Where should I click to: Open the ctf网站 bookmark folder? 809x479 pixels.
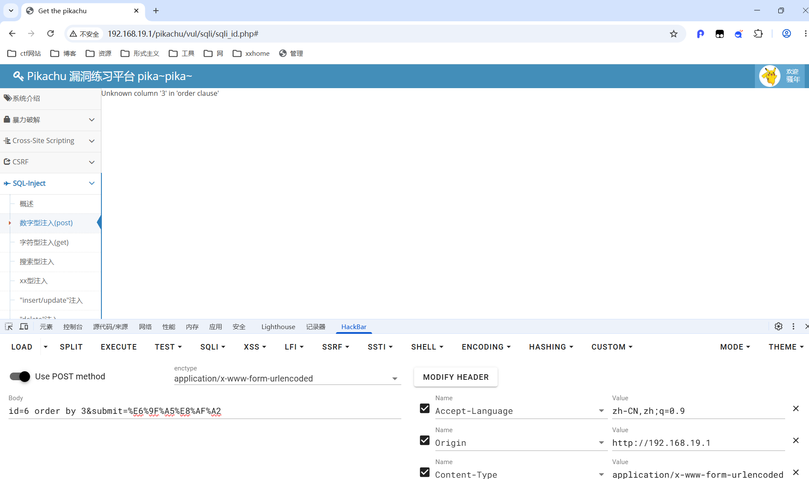tap(24, 53)
